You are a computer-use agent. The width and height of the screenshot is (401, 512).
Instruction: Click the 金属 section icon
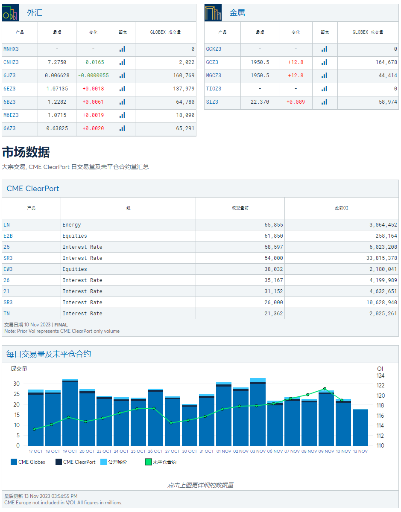213,13
